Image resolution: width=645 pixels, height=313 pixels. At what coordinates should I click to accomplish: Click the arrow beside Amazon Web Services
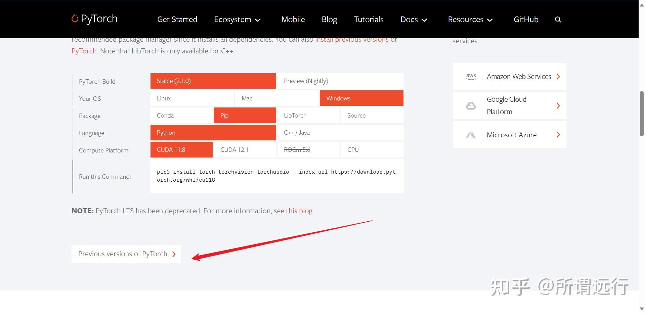click(558, 77)
